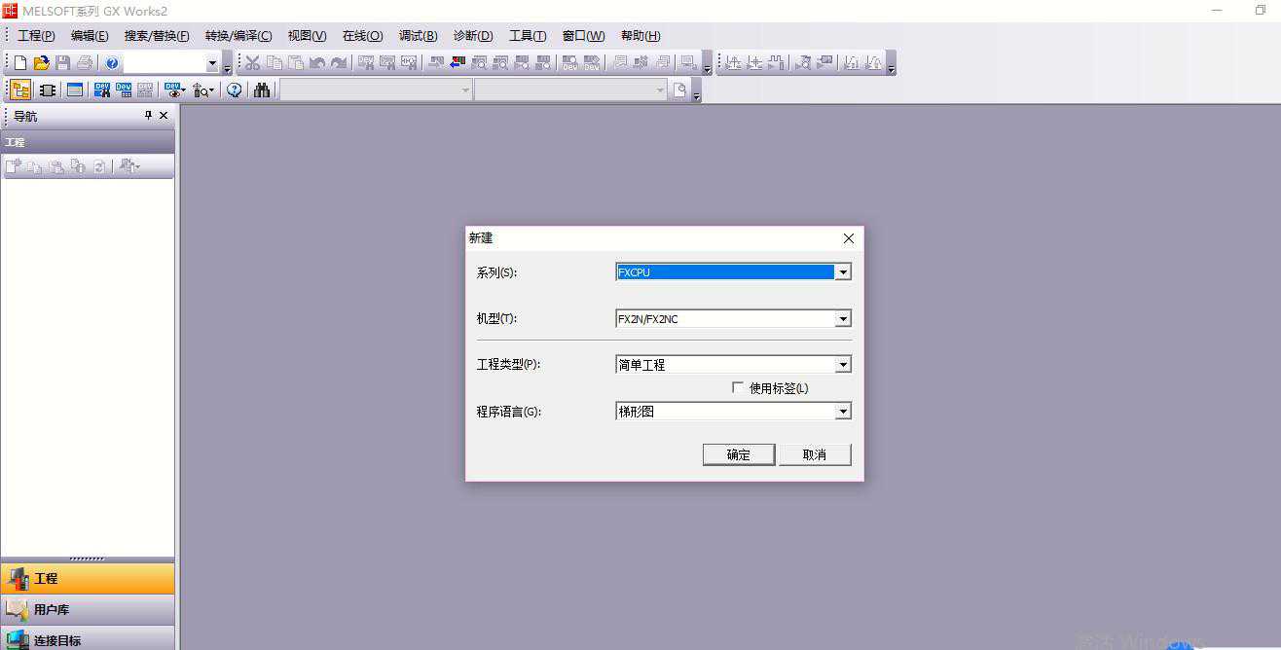Screen dimensions: 1281x650
Task: Click the New project icon in toolbar
Action: 19,63
